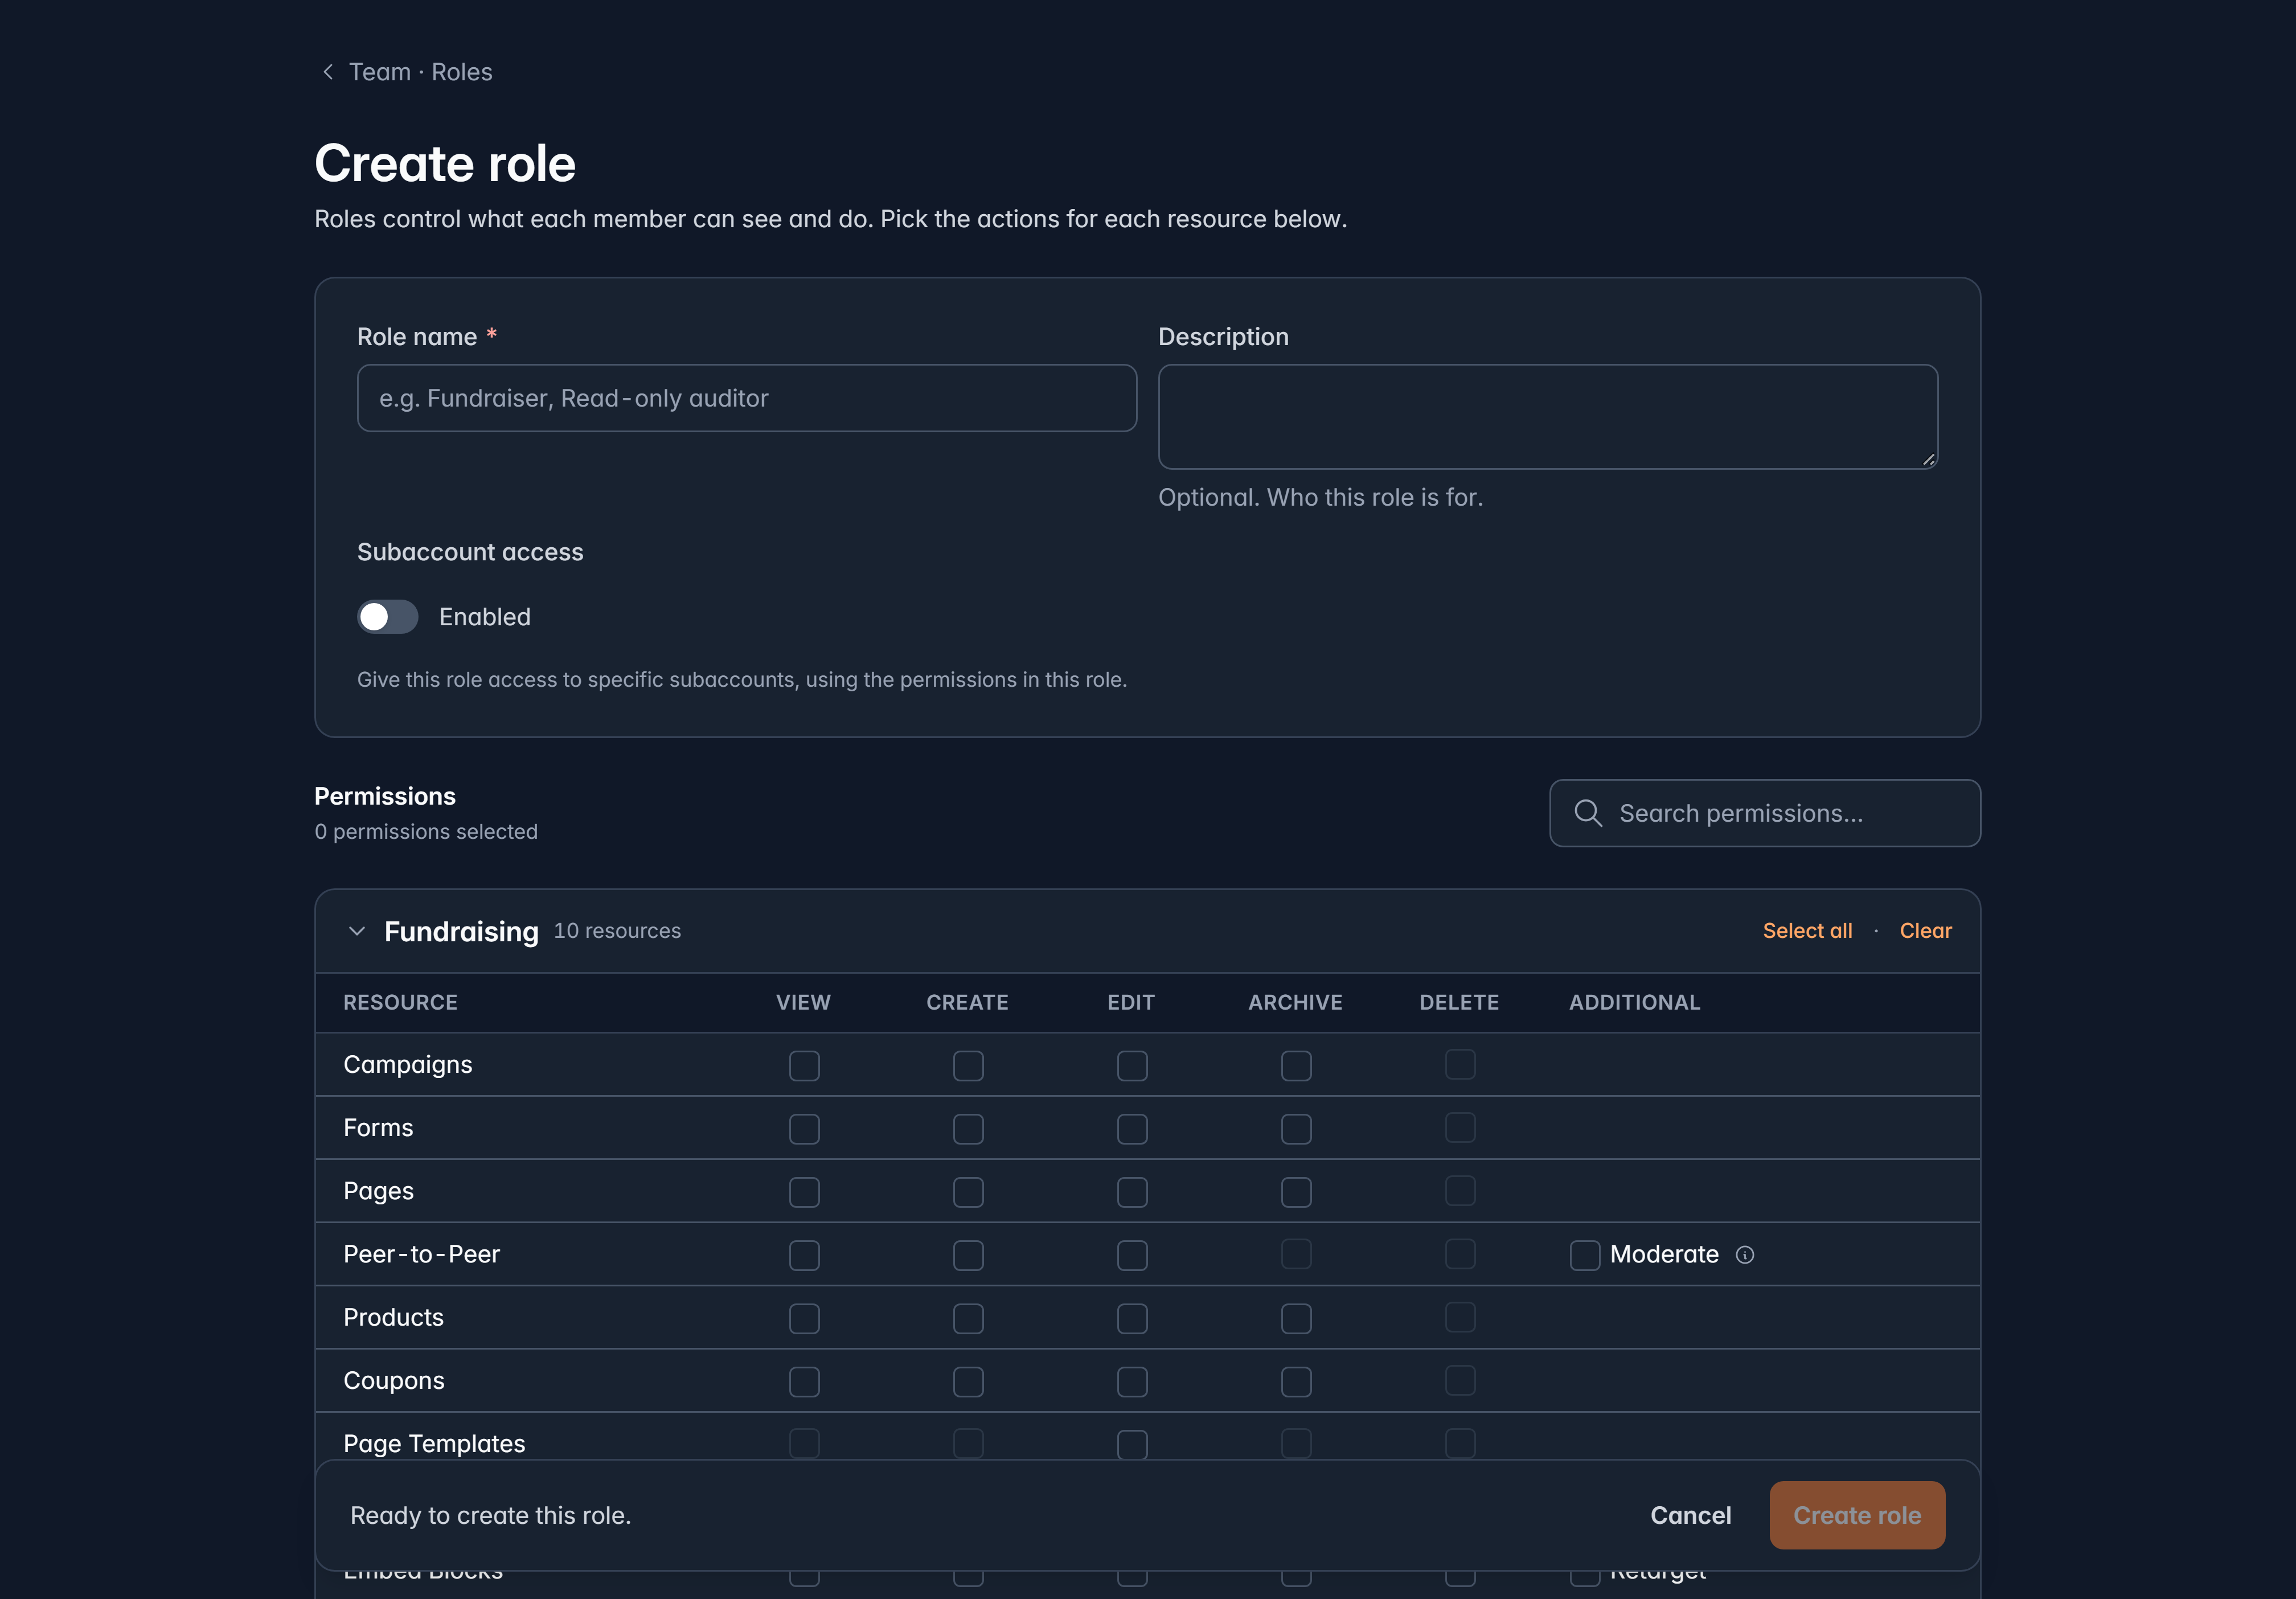Click Clear in Fundraising header

pos(1925,931)
